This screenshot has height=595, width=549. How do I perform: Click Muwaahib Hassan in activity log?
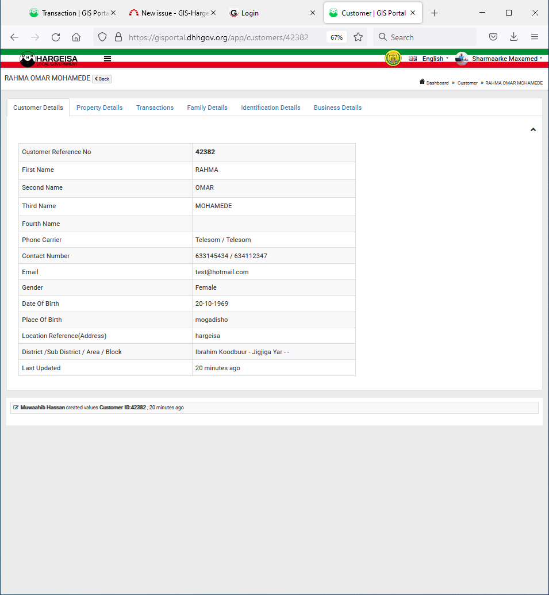click(x=43, y=408)
